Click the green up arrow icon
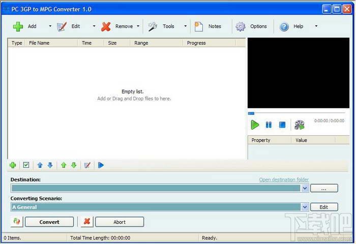Viewport: 356px width, 244px height. point(64,165)
